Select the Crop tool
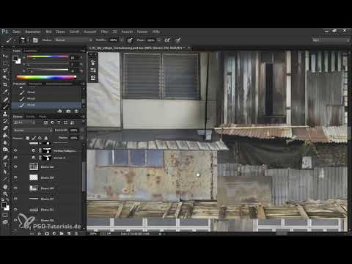The image size is (352, 264). pyautogui.click(x=5, y=84)
